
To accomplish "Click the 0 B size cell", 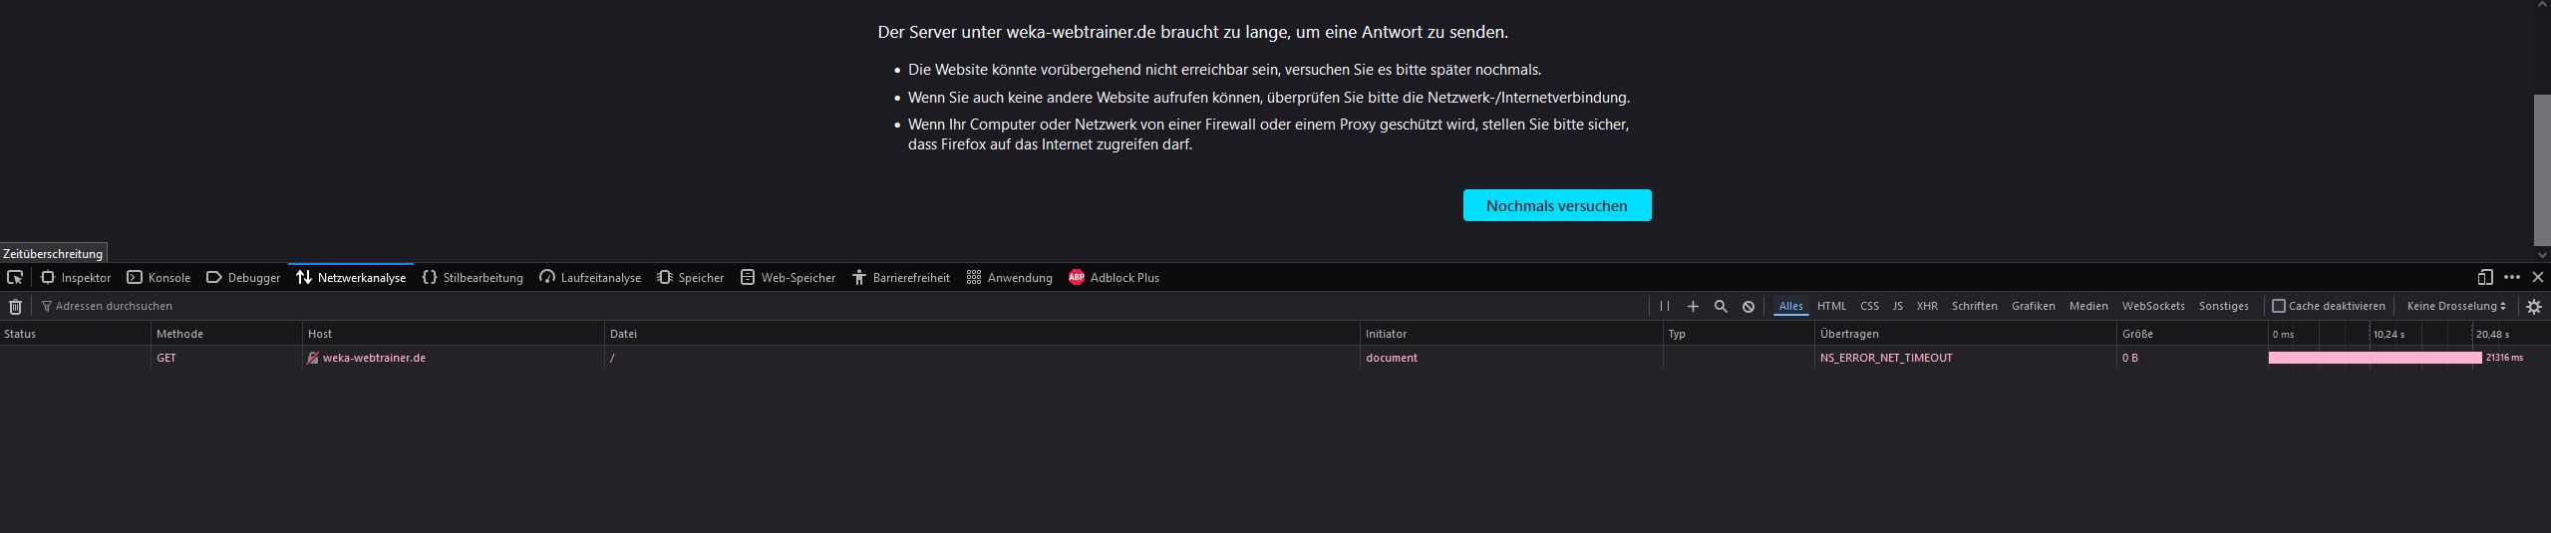I will pos(2191,358).
